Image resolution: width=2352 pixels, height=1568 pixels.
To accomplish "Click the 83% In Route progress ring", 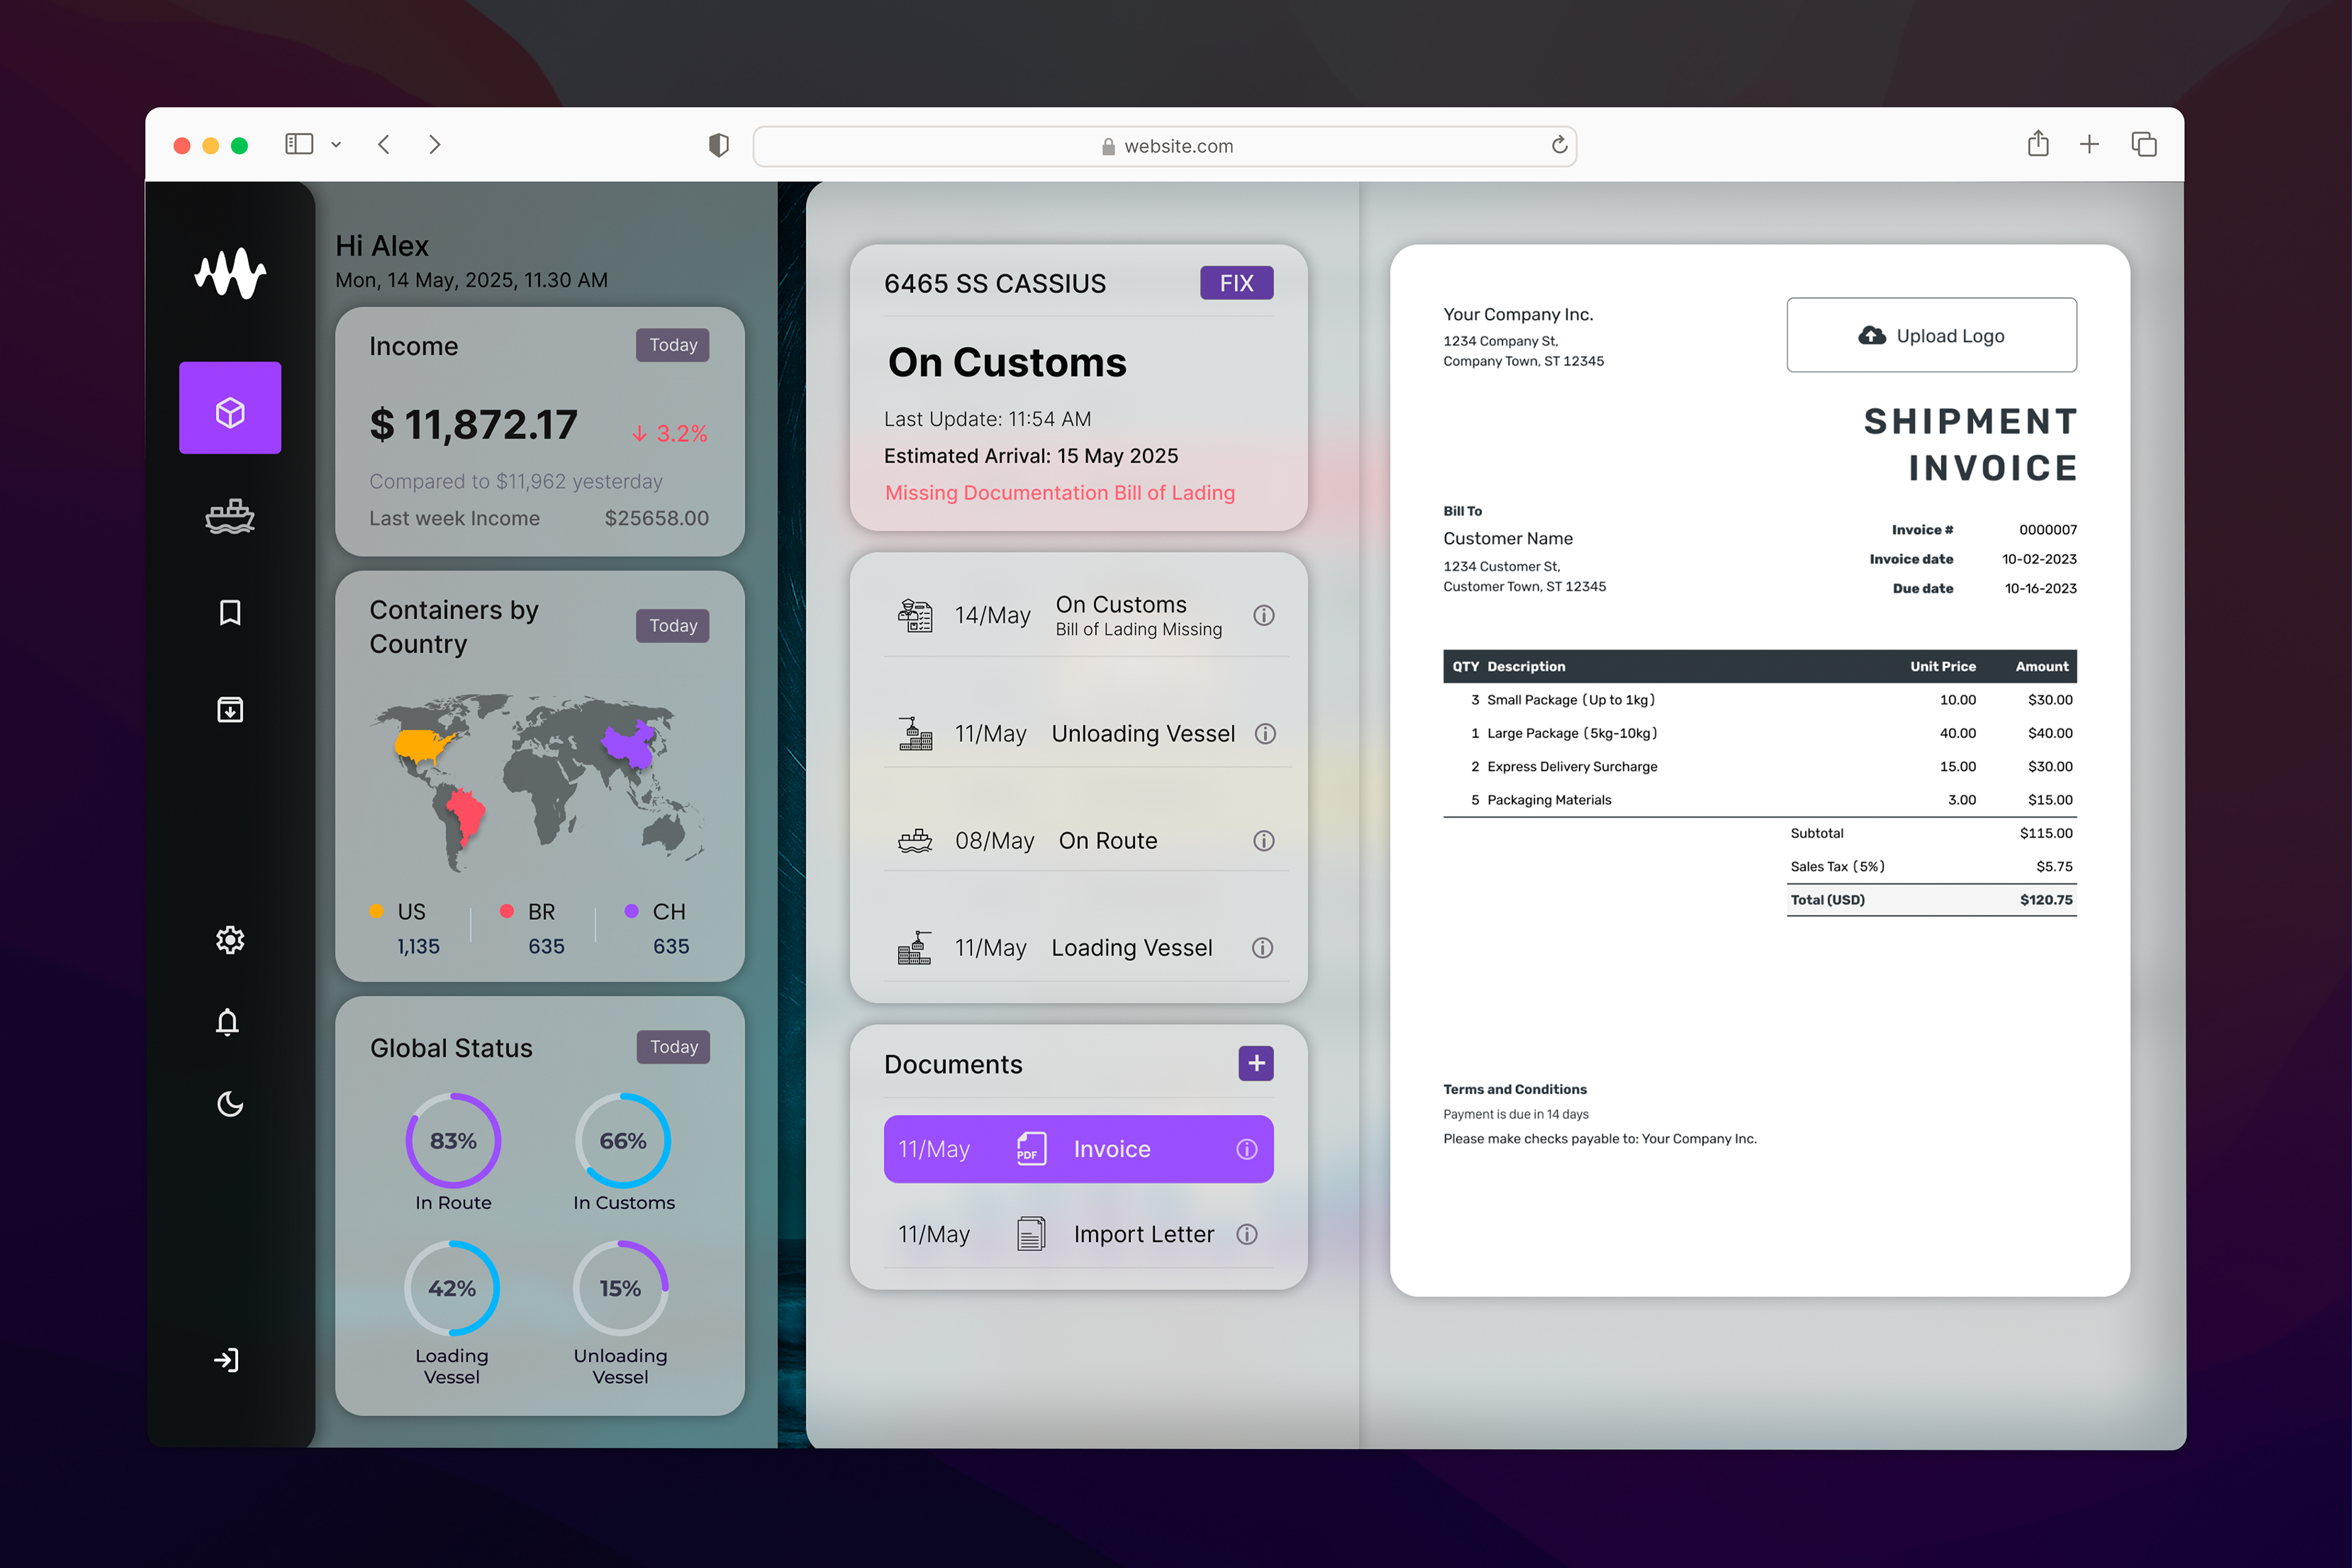I will [x=453, y=1141].
